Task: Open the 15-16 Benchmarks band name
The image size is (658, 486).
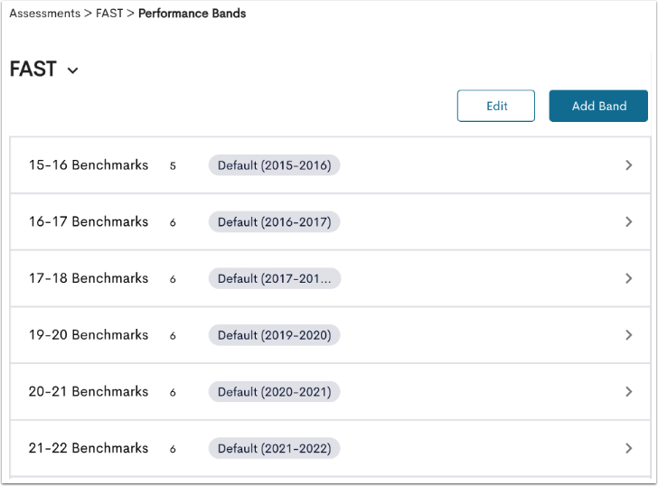Action: [x=89, y=165]
